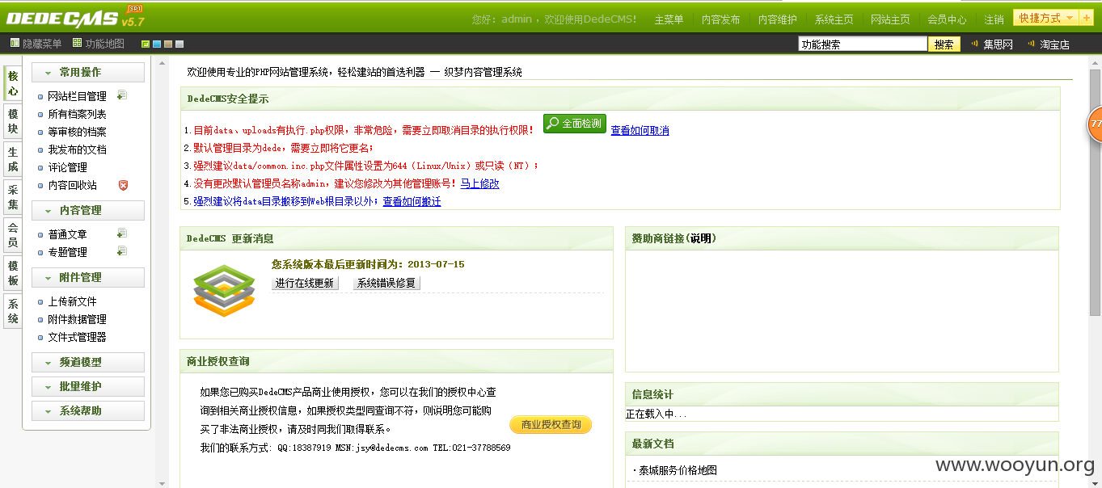Open 网站主页 in top navigation
This screenshot has width=1102, height=488.
890,19
